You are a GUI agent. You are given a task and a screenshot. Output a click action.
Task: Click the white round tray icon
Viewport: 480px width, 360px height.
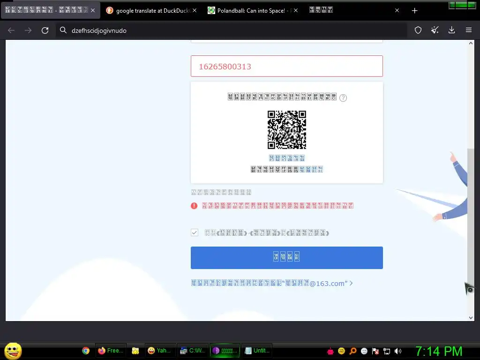pos(364,351)
